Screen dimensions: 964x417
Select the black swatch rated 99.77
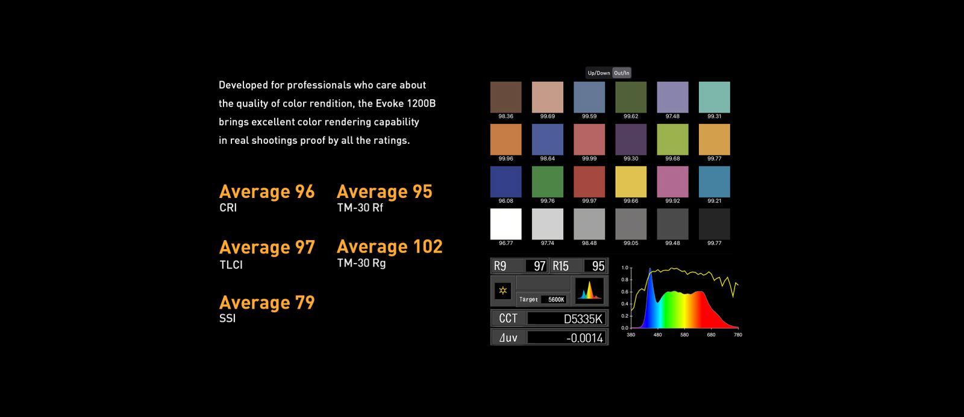point(715,224)
